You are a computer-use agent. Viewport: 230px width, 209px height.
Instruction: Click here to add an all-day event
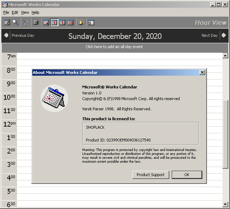click(x=114, y=47)
